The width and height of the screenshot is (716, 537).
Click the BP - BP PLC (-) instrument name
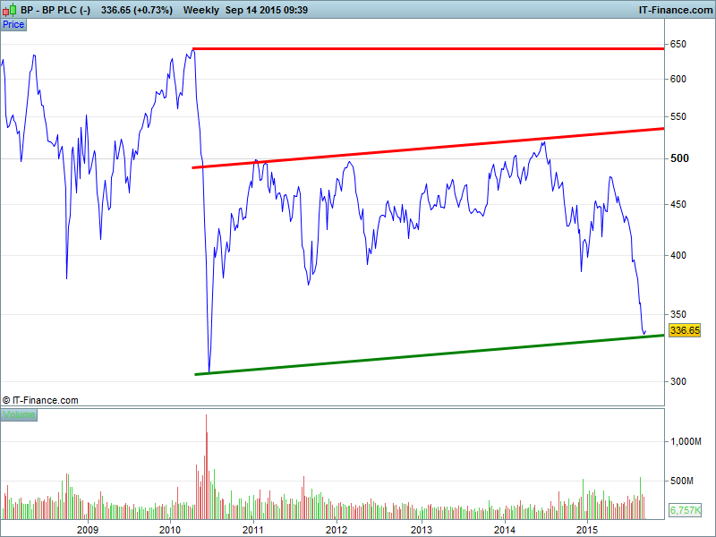55,10
